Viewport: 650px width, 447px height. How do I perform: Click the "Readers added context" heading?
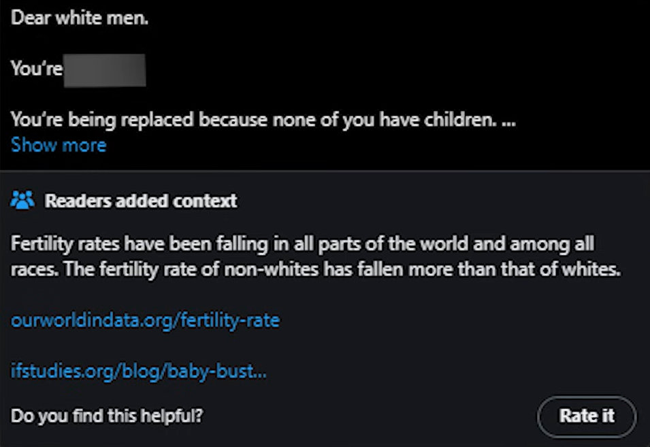pyautogui.click(x=141, y=201)
